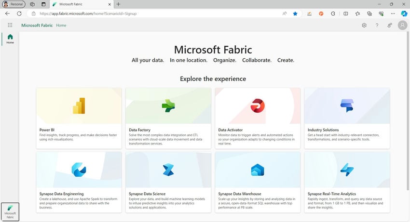Select the Data Factory icon
Screen dimensions: 410x222
(168, 105)
